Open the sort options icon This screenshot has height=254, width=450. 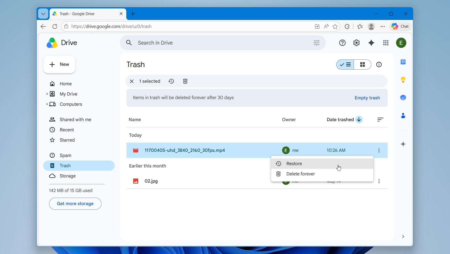[x=380, y=120]
